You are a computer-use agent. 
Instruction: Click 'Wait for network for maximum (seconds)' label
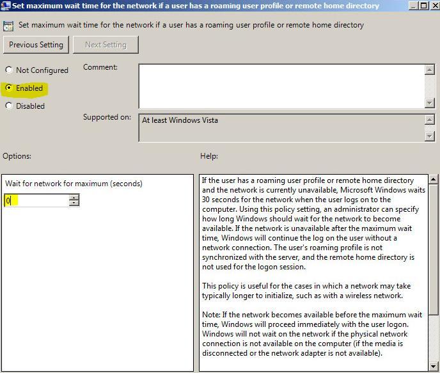click(74, 184)
